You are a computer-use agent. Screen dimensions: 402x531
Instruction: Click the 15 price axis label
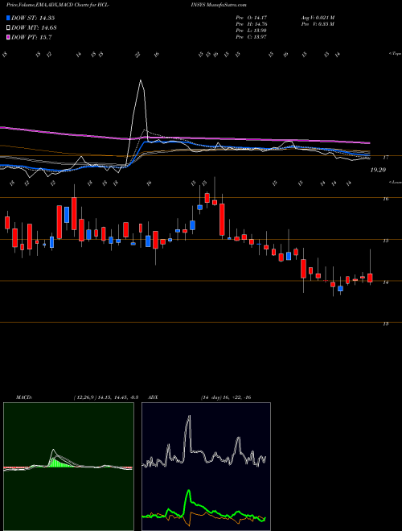385,241
